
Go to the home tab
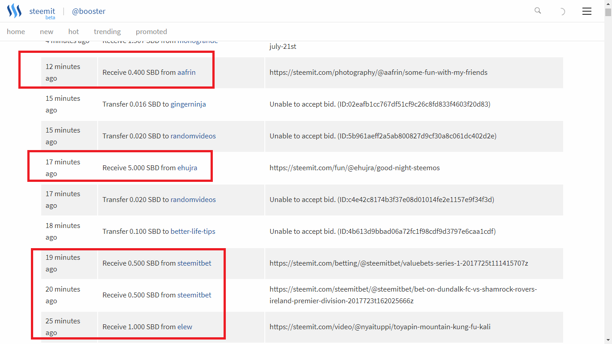click(16, 31)
